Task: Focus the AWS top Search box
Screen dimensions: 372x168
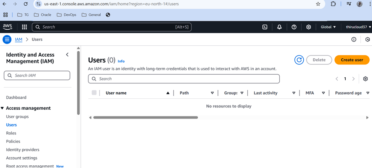Action: tap(111, 27)
